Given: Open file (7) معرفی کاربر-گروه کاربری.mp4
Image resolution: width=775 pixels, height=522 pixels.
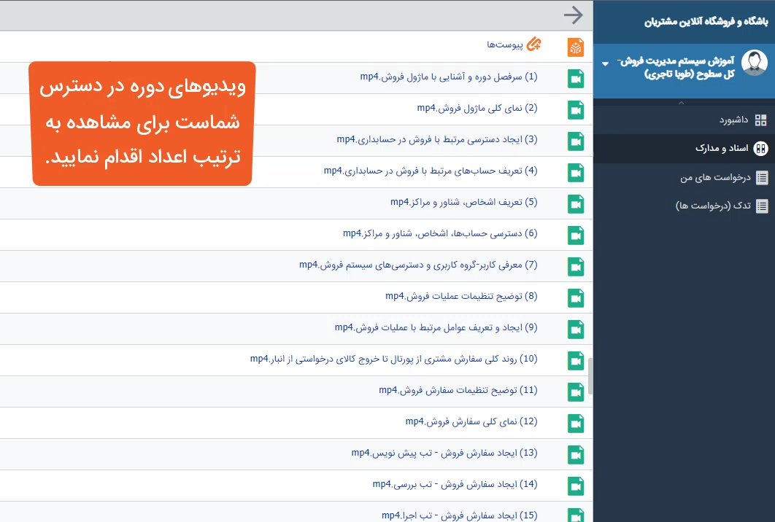Looking at the screenshot, I should pos(418,265).
